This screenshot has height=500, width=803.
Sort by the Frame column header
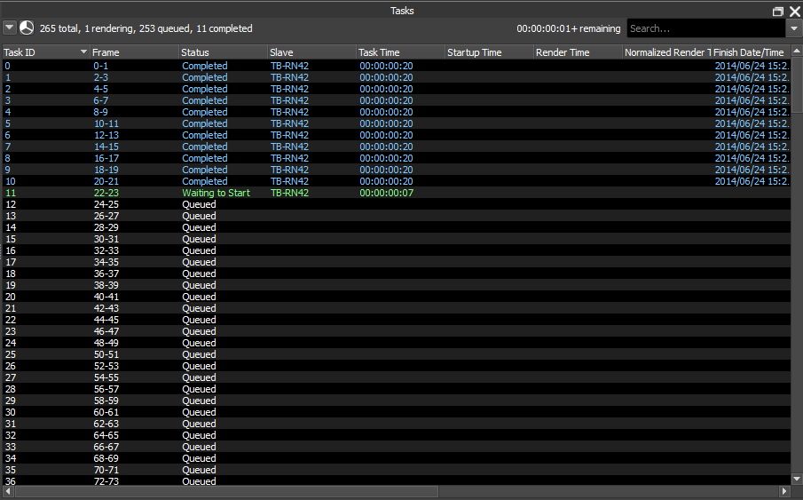pos(133,52)
